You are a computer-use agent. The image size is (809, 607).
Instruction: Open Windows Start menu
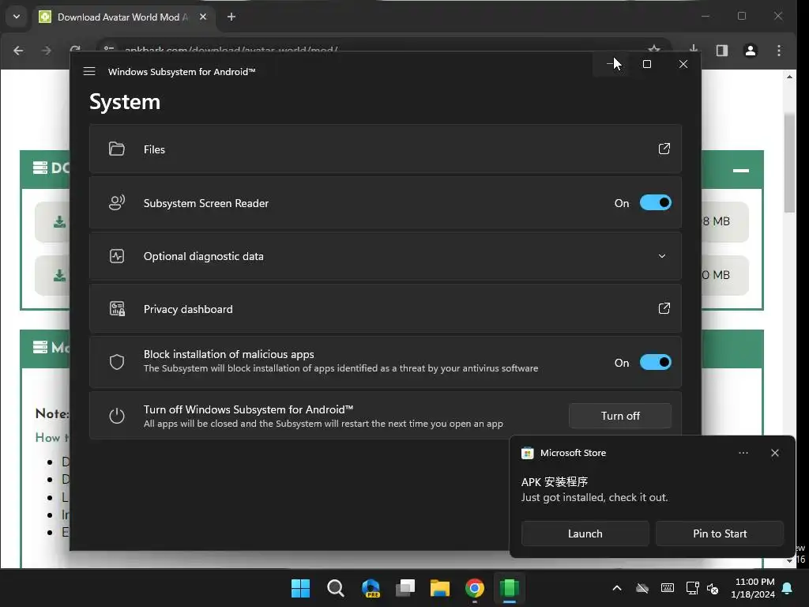click(x=300, y=588)
